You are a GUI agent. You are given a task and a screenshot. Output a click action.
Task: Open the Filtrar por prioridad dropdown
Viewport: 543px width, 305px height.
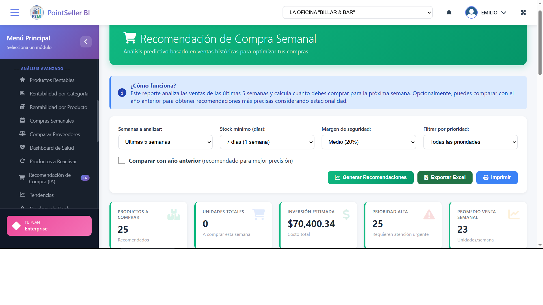[470, 142]
